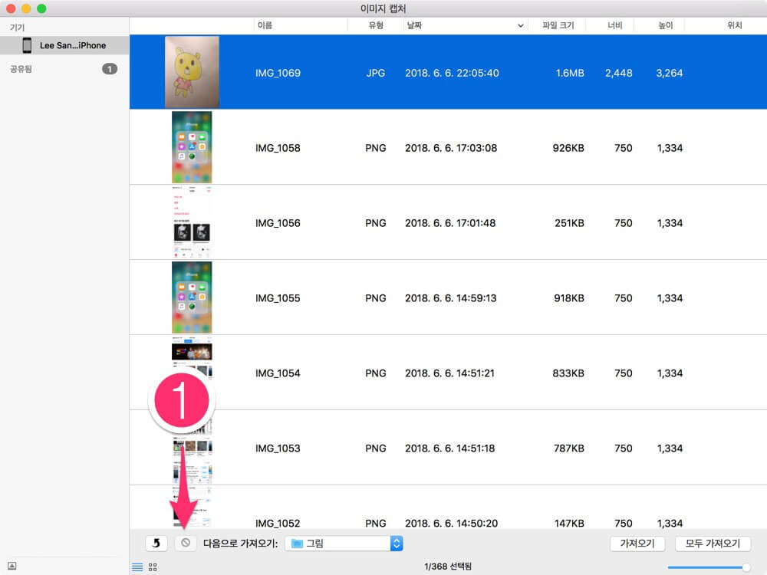Click the 251KB file size value

click(x=569, y=223)
